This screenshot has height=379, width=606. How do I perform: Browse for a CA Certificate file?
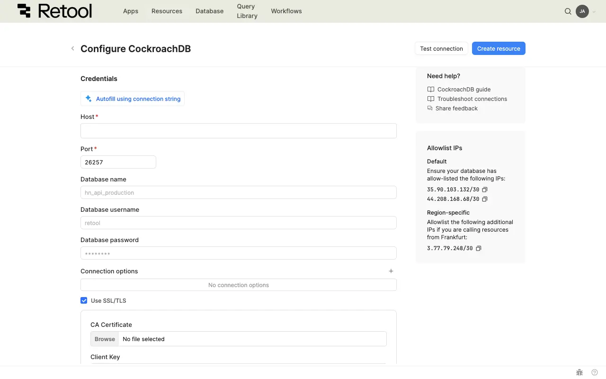105,339
